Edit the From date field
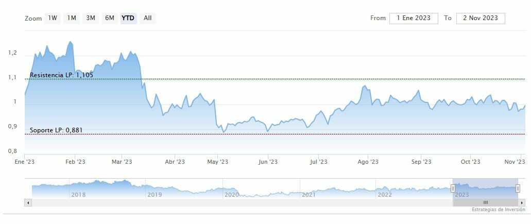531x224 pixels. [x=414, y=18]
